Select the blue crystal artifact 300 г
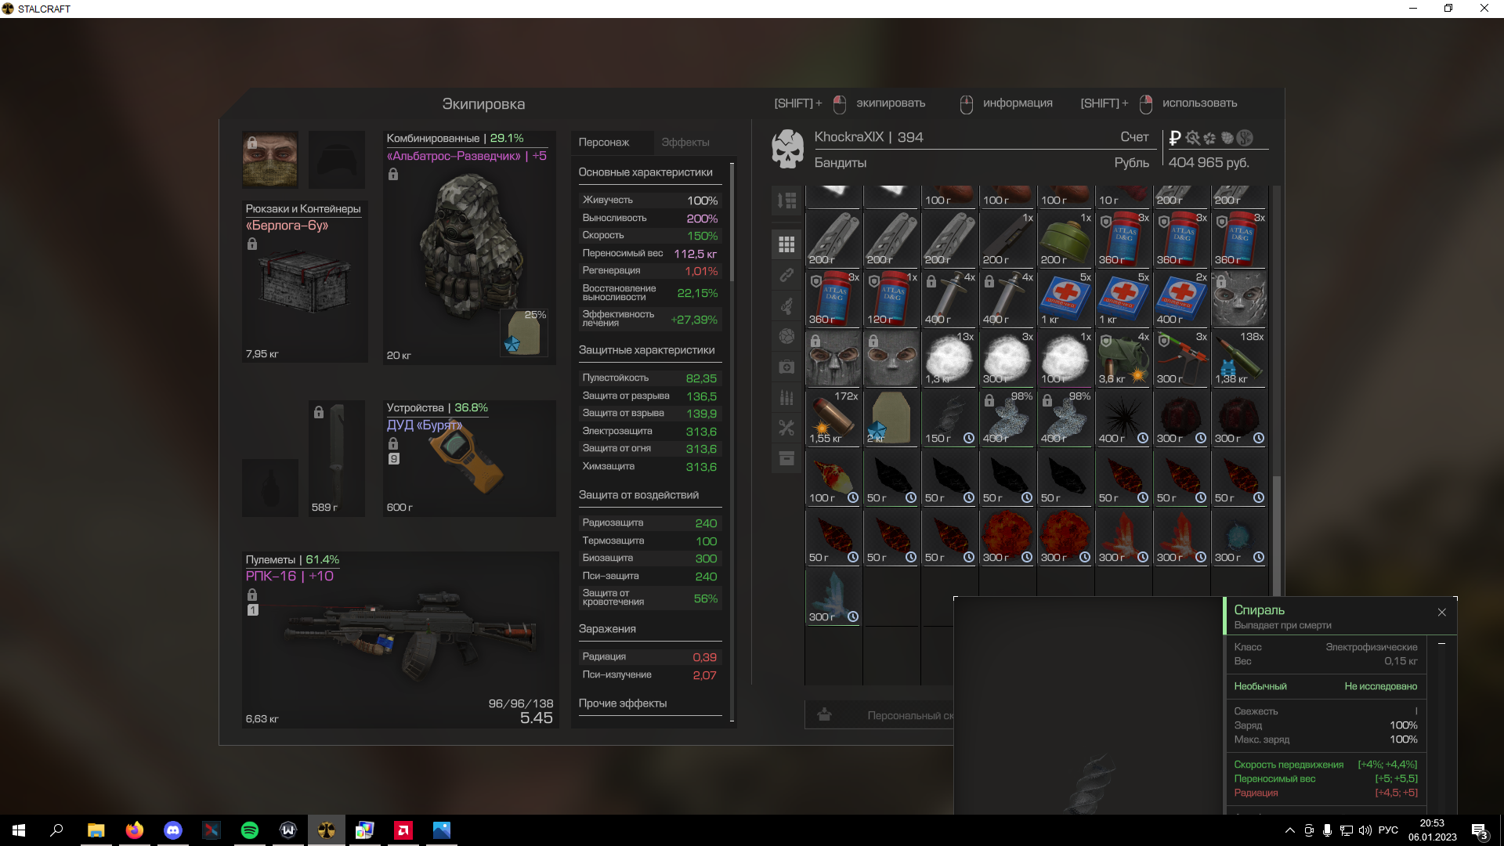1504x846 pixels. point(833,596)
